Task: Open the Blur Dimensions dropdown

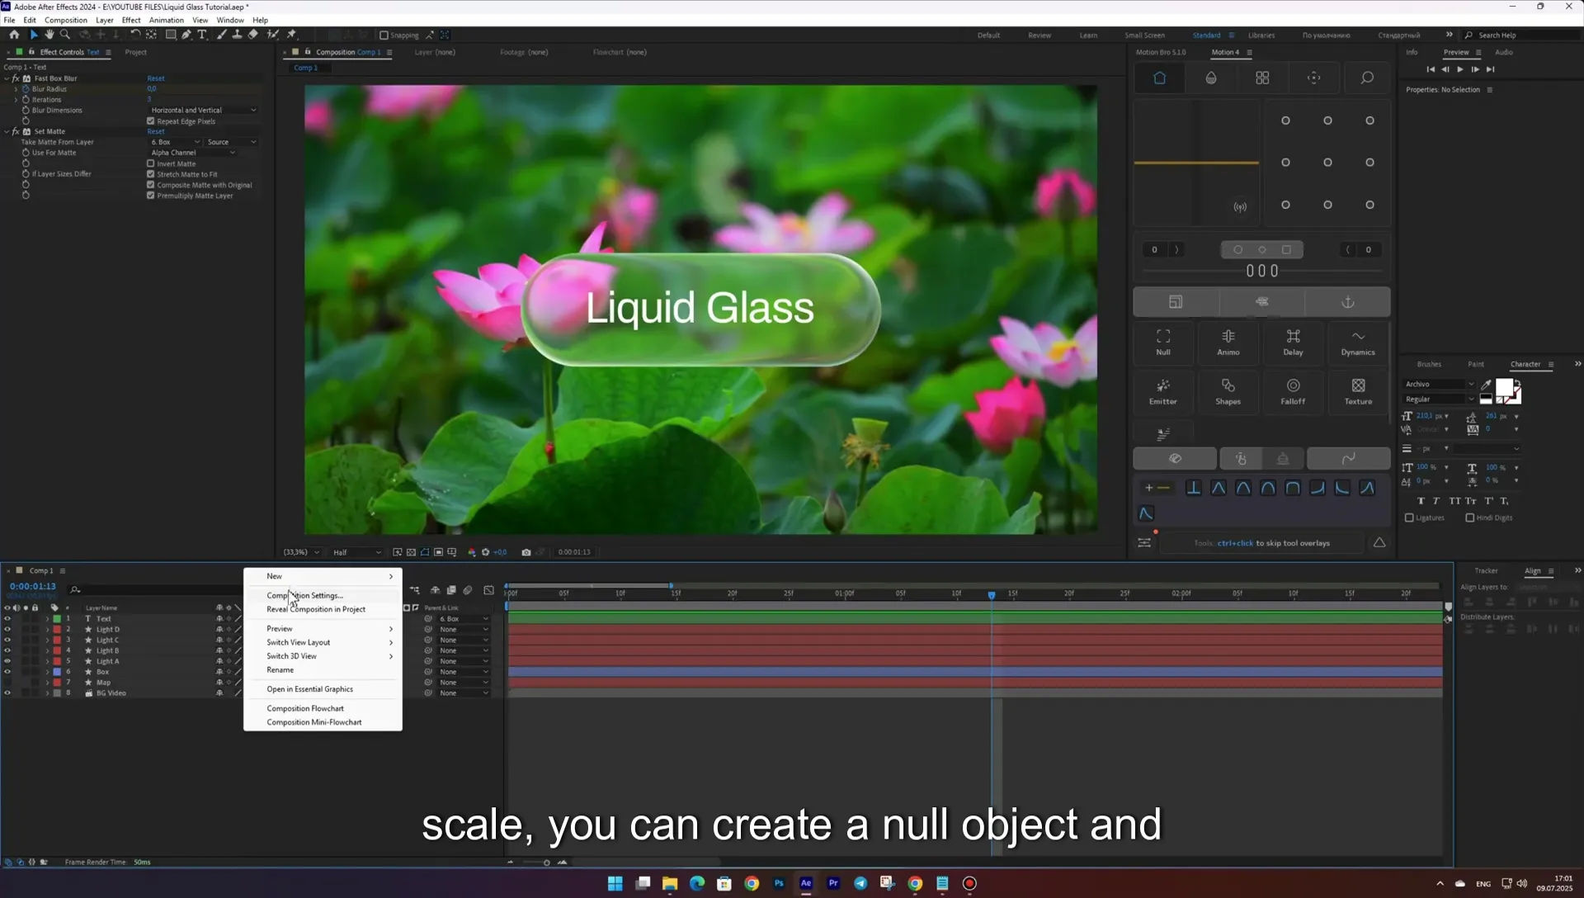Action: click(203, 110)
